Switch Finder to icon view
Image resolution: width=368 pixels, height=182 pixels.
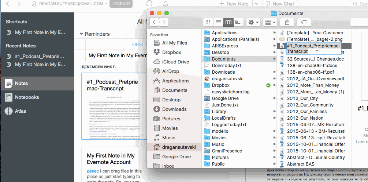(x=208, y=22)
